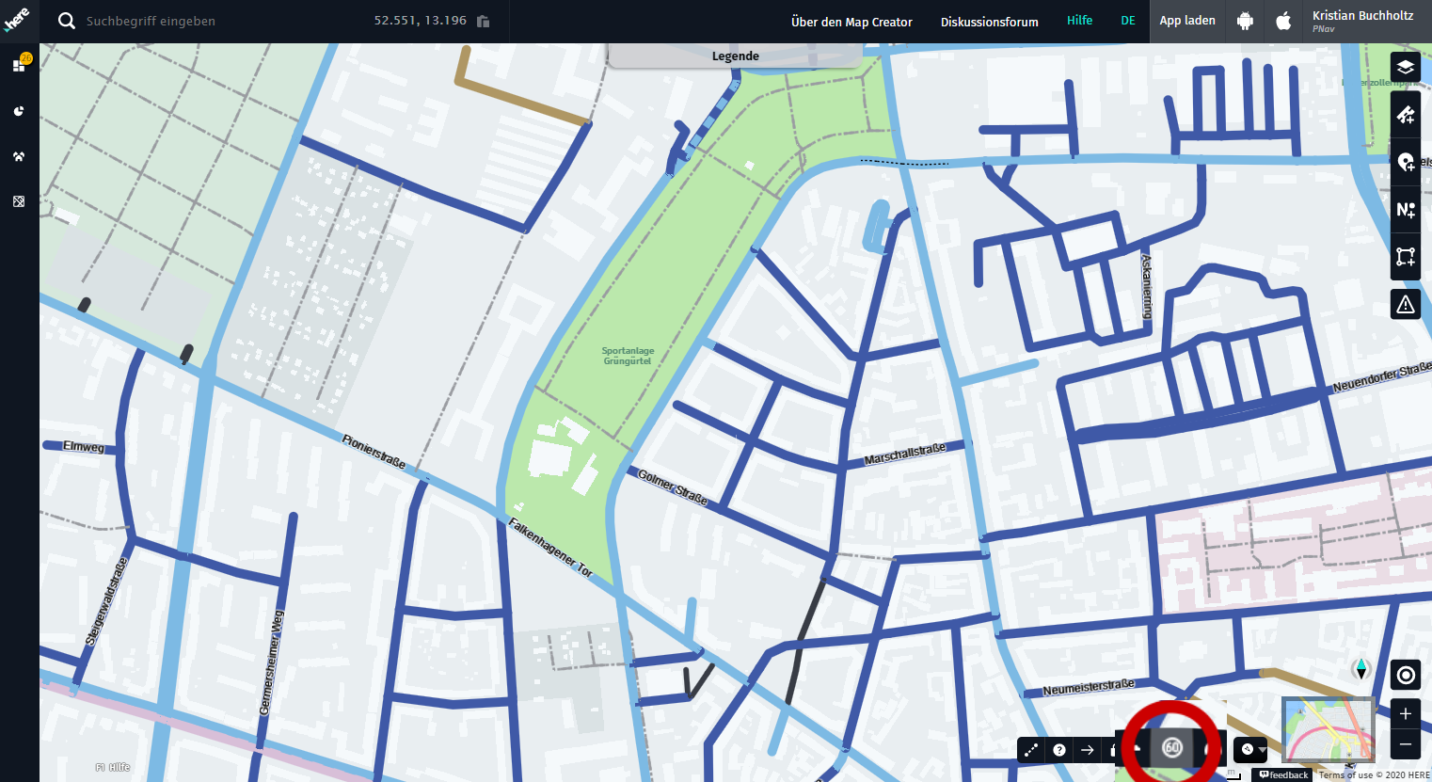Viewport: 1432px width, 782px height.
Task: Click the pie chart statistics icon
Action: tap(19, 111)
